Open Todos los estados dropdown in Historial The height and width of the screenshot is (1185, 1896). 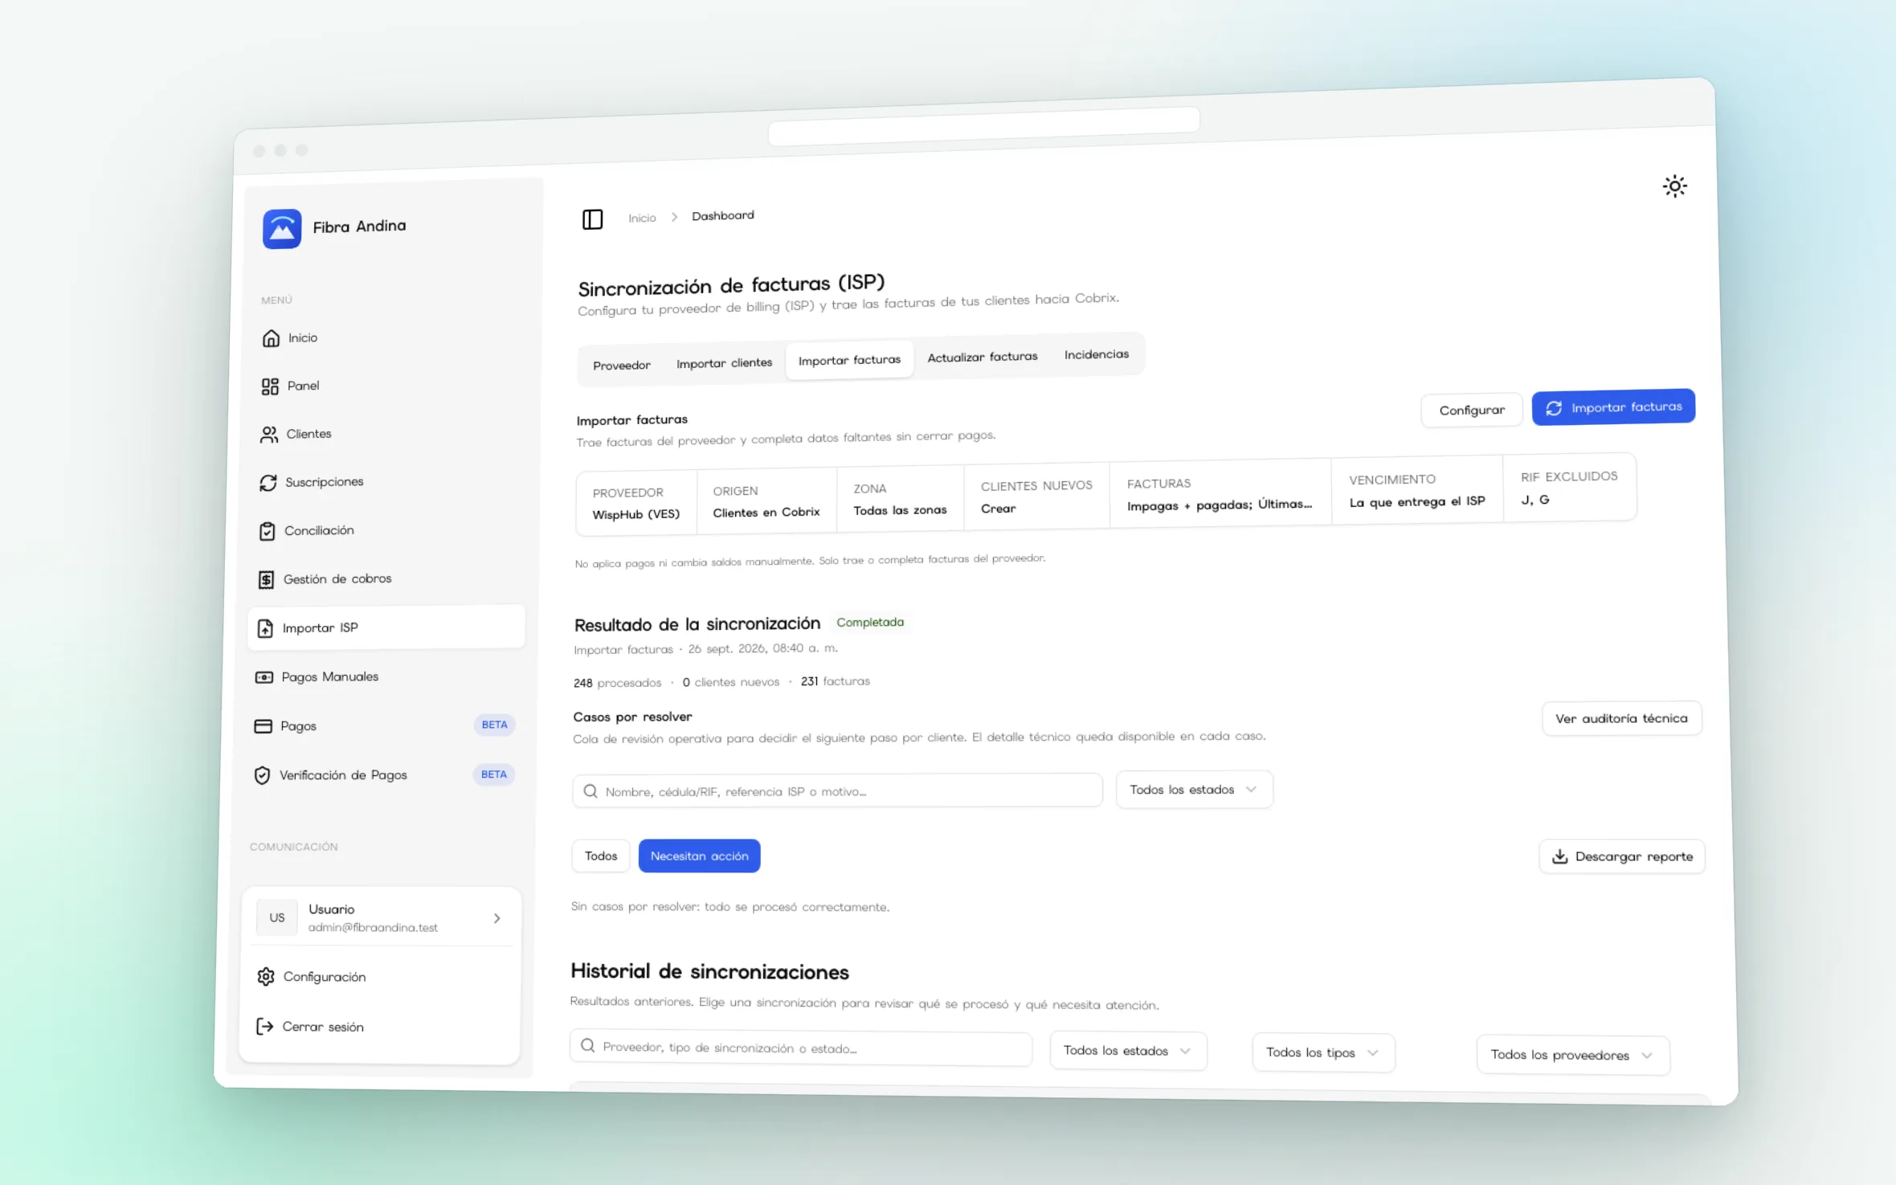[x=1128, y=1051]
